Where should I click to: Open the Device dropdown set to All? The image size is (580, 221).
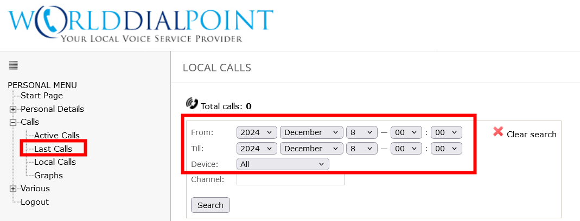coord(283,164)
